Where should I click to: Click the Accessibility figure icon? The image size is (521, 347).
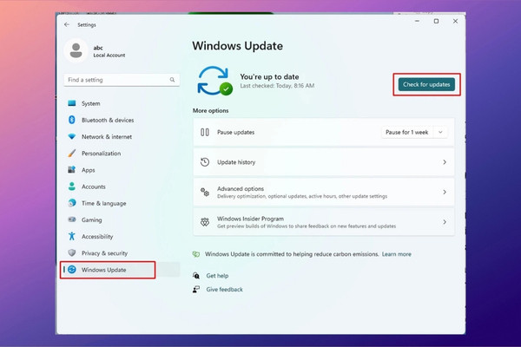[x=72, y=236]
